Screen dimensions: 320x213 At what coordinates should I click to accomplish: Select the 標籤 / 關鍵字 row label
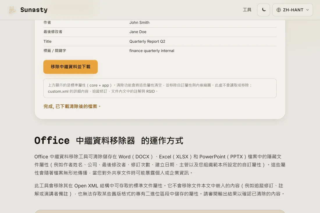coord(55,51)
